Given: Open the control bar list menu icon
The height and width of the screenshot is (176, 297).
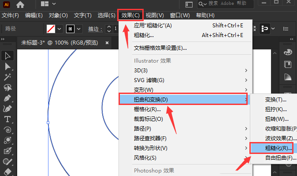Looking at the screenshot, I should 286,29.
